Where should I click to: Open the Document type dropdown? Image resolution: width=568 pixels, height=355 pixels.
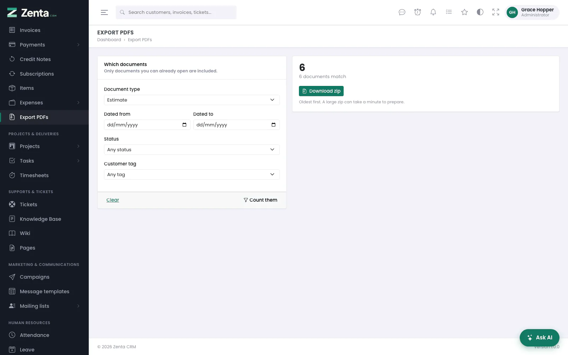click(192, 100)
